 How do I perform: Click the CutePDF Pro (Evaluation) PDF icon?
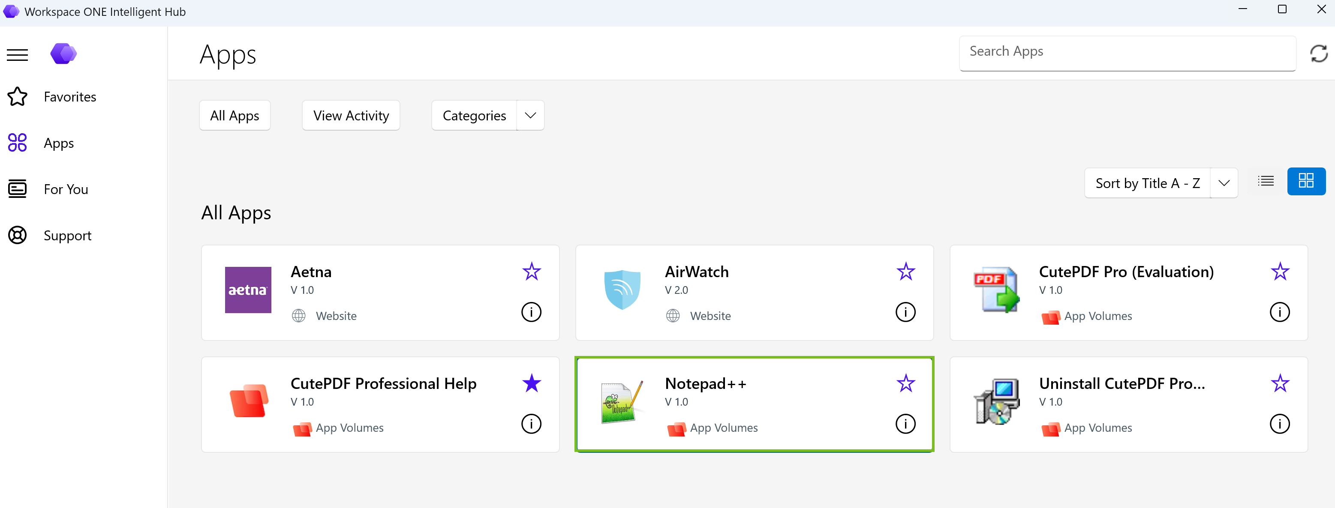coord(996,290)
